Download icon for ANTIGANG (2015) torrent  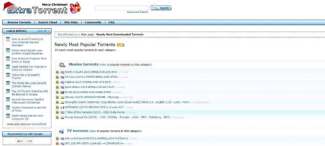pyautogui.click(x=58, y=107)
